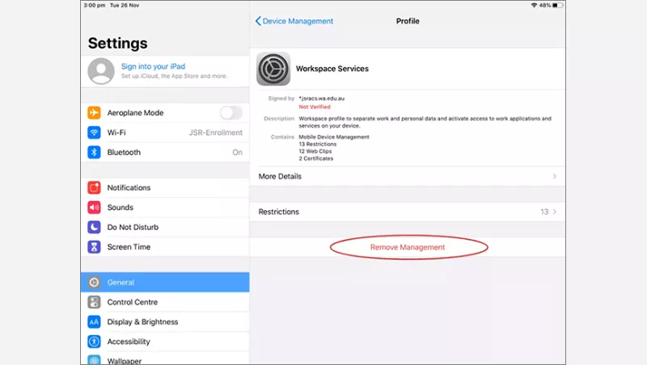Select Notifications in sidebar

coord(165,187)
